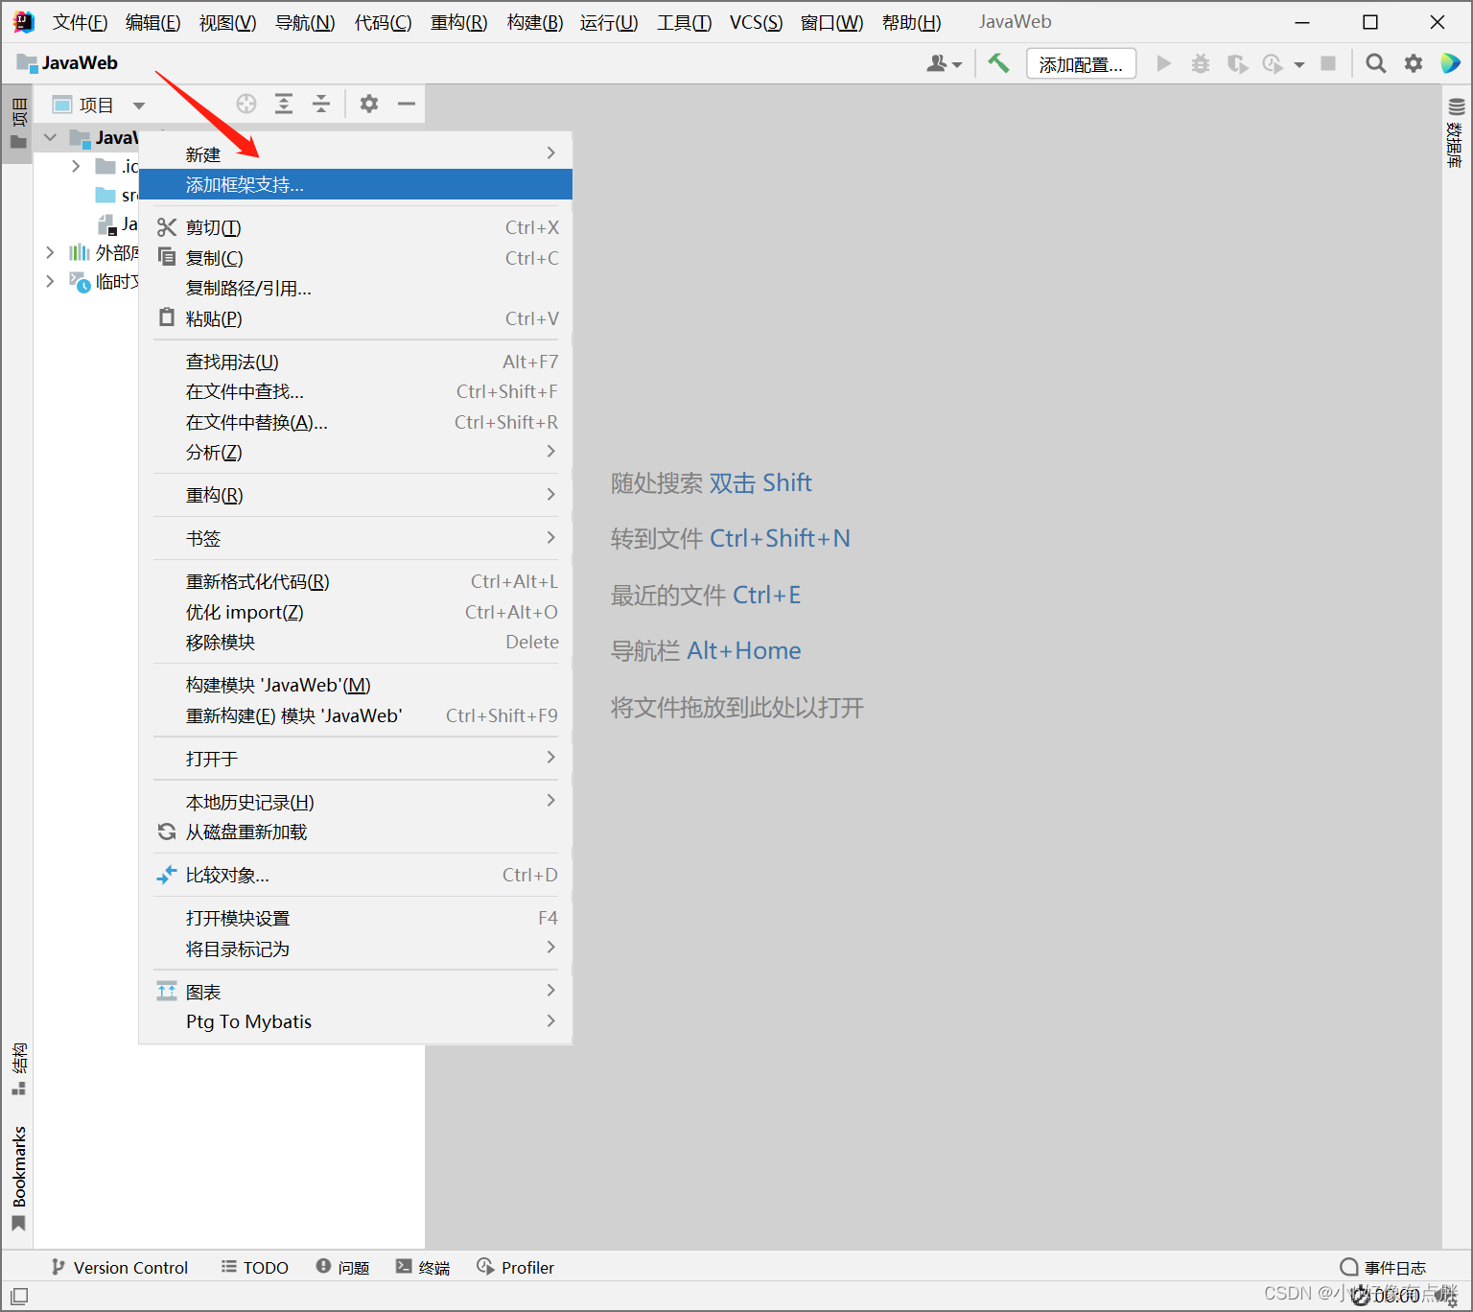Choose Compare With (比较对象)

[x=356, y=875]
